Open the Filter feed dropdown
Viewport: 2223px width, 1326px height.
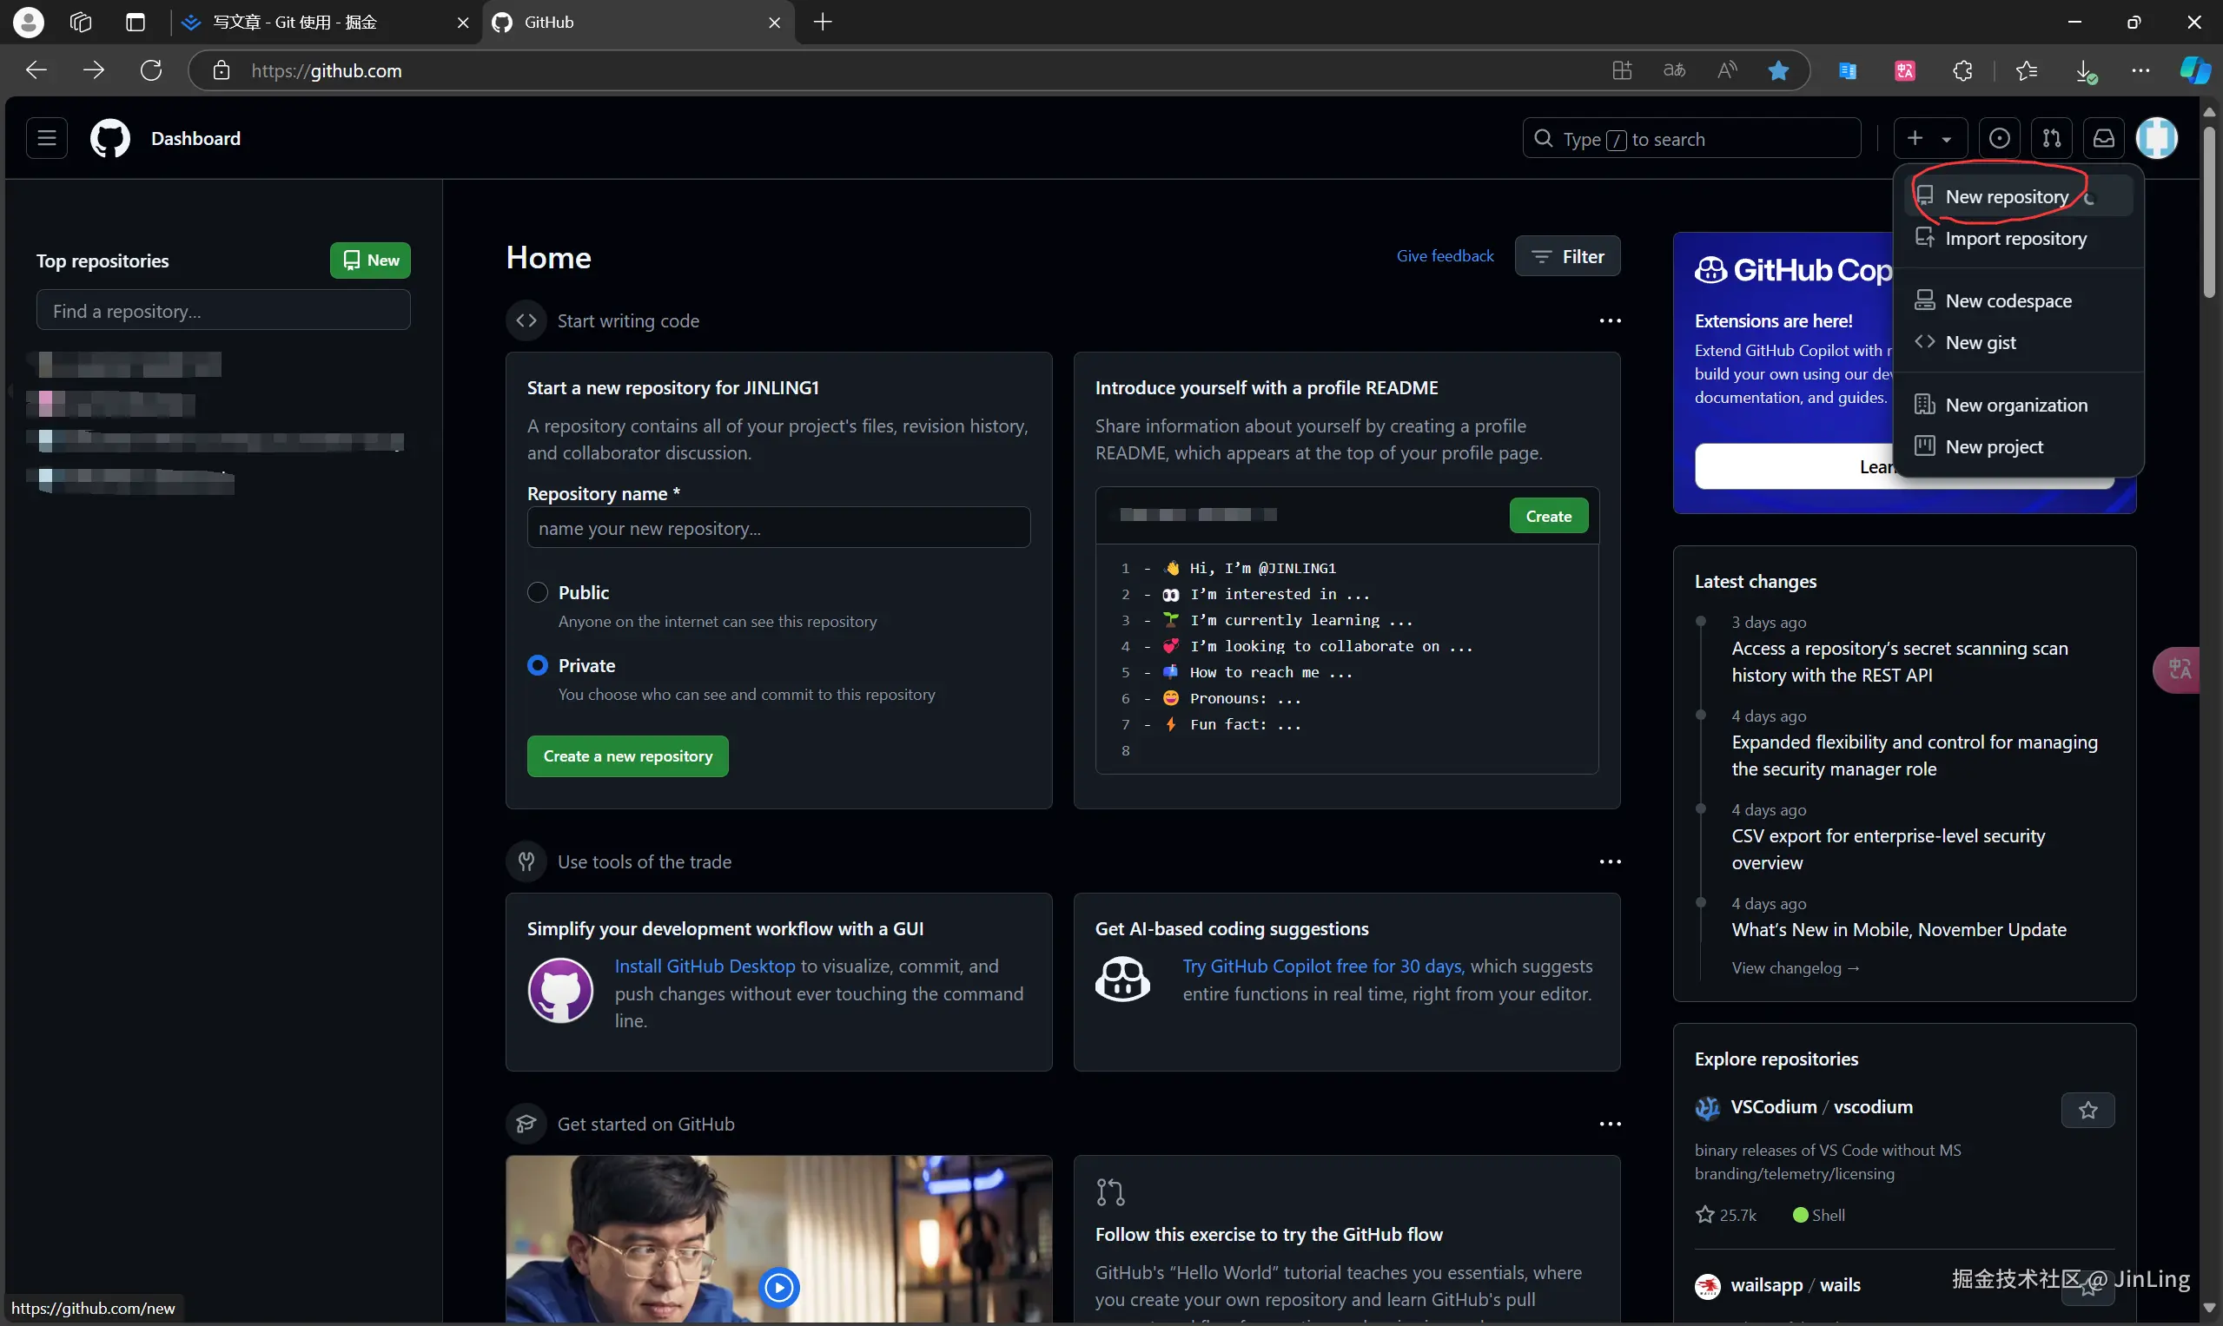point(1567,256)
